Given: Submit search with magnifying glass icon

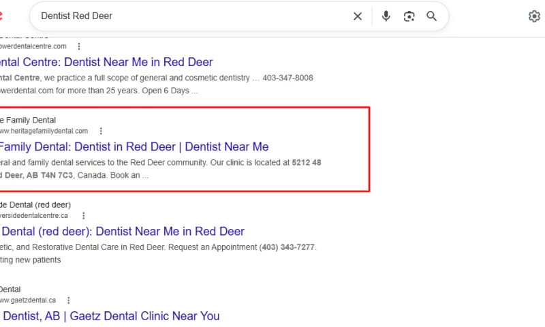Looking at the screenshot, I should coord(431,16).
